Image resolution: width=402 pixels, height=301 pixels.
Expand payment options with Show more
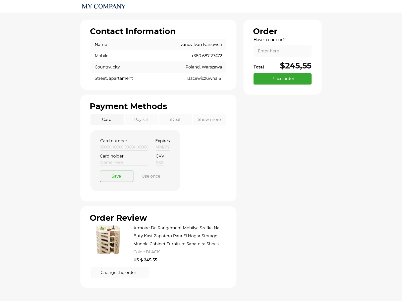point(210,119)
